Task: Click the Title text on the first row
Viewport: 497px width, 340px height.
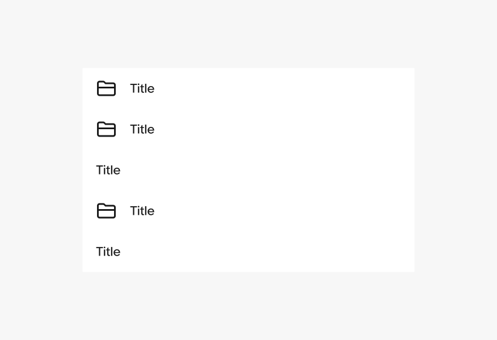Action: 142,88
